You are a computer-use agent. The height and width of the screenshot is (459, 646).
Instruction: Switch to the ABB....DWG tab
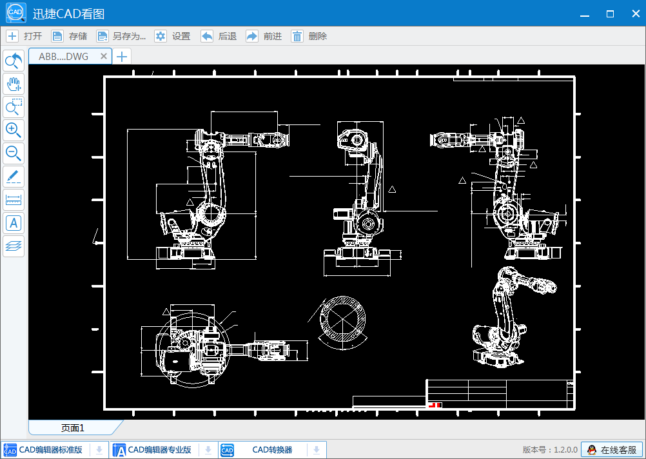[63, 57]
